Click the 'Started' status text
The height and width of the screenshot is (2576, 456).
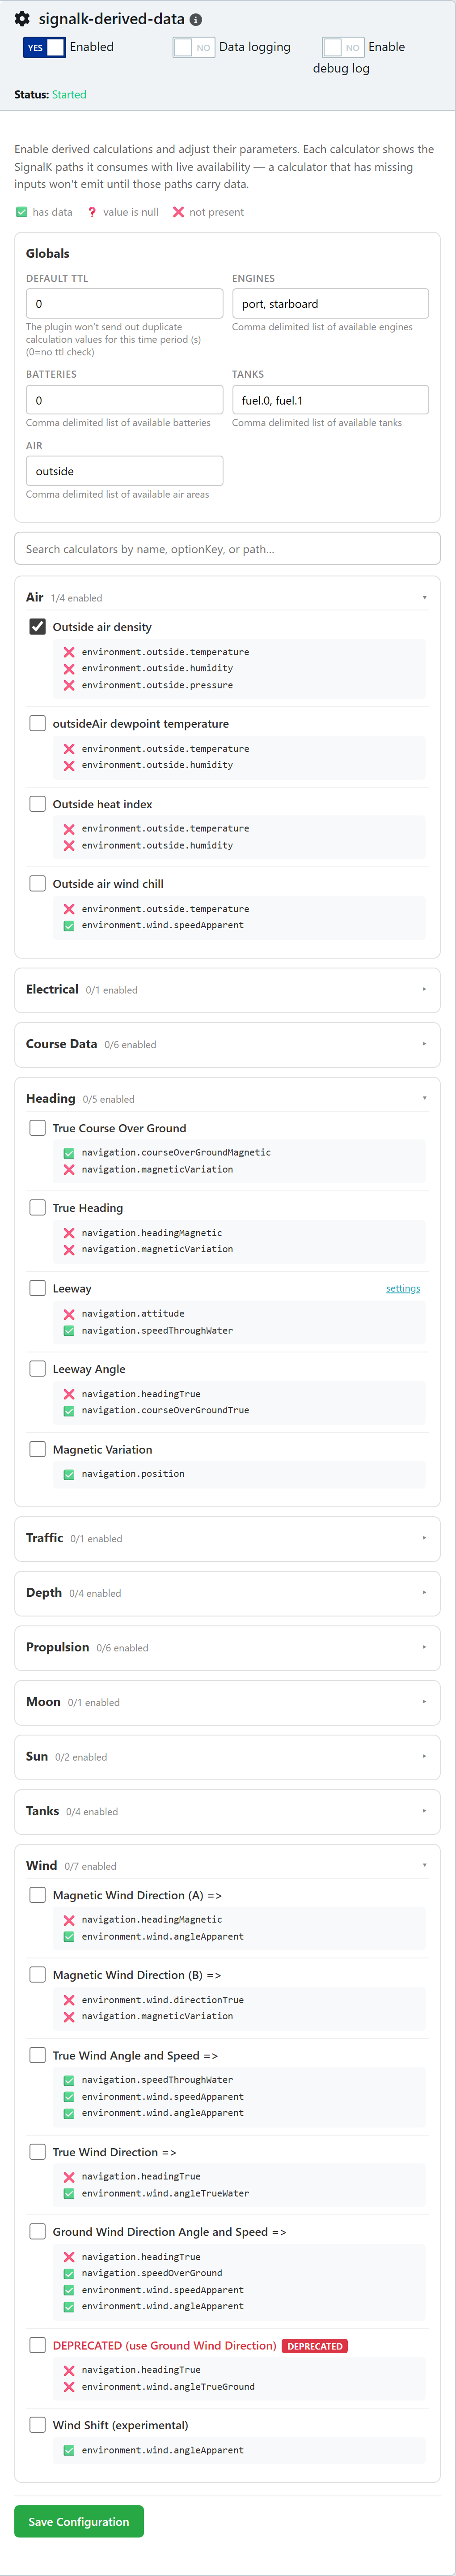[x=69, y=95]
